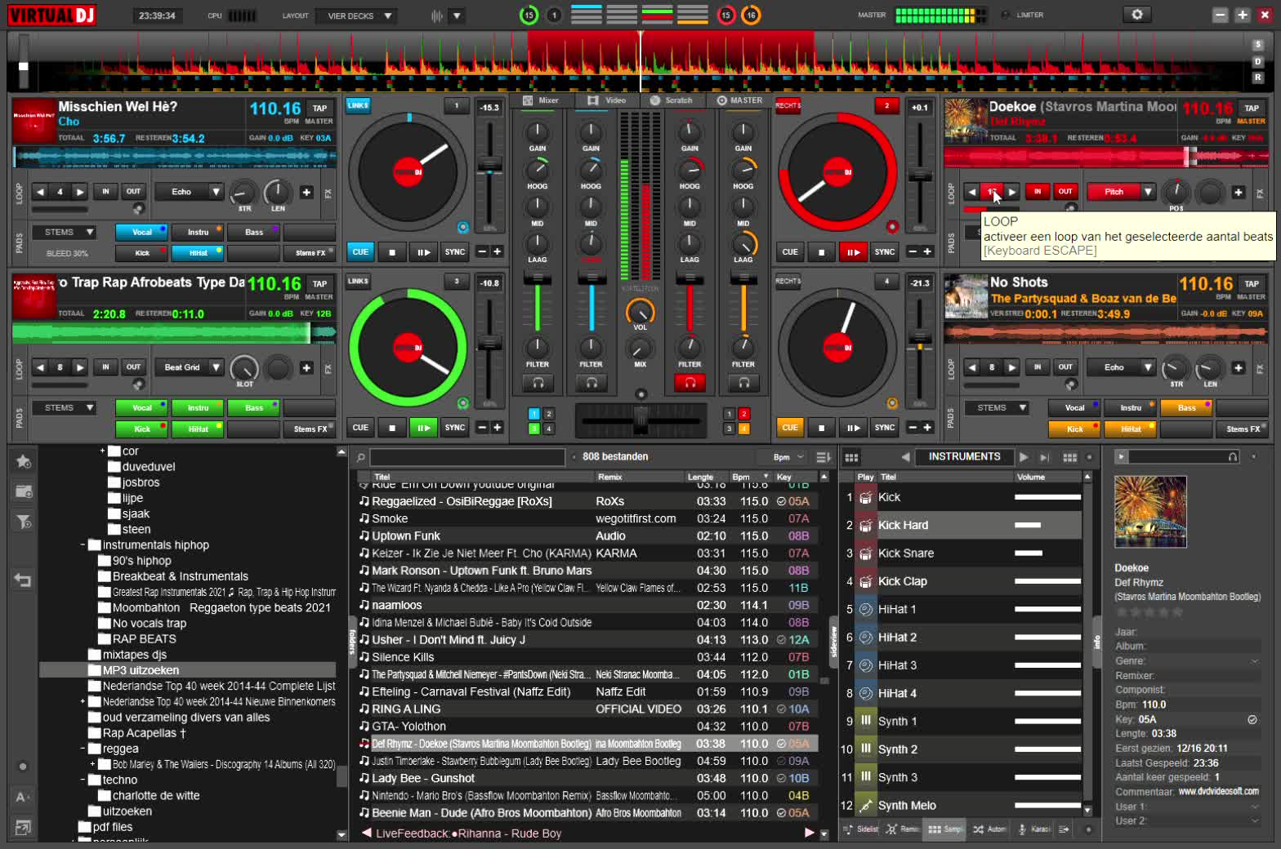Expand the Bob Marley & The Wailers folder
The image size is (1281, 849).
(x=93, y=764)
